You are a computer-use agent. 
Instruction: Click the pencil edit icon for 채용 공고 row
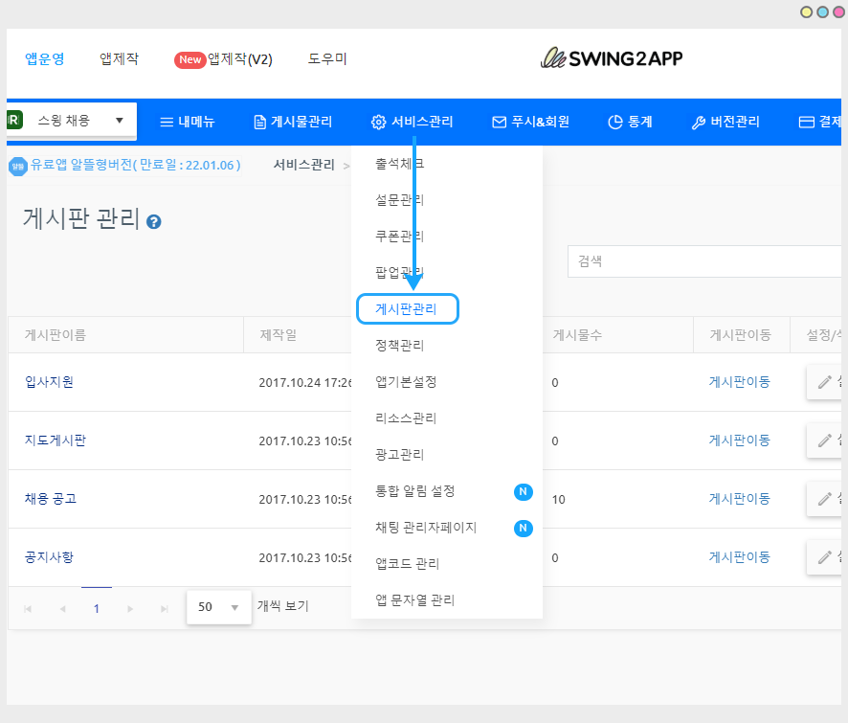click(825, 499)
